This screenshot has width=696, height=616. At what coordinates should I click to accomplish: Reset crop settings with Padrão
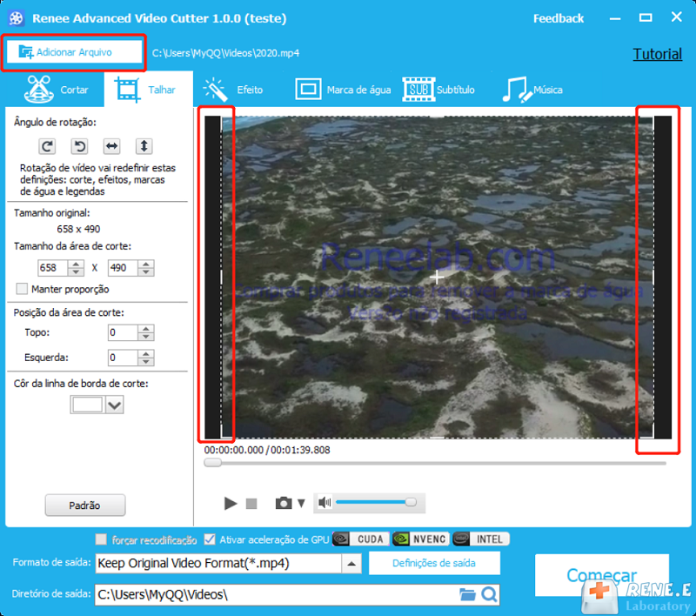point(84,506)
